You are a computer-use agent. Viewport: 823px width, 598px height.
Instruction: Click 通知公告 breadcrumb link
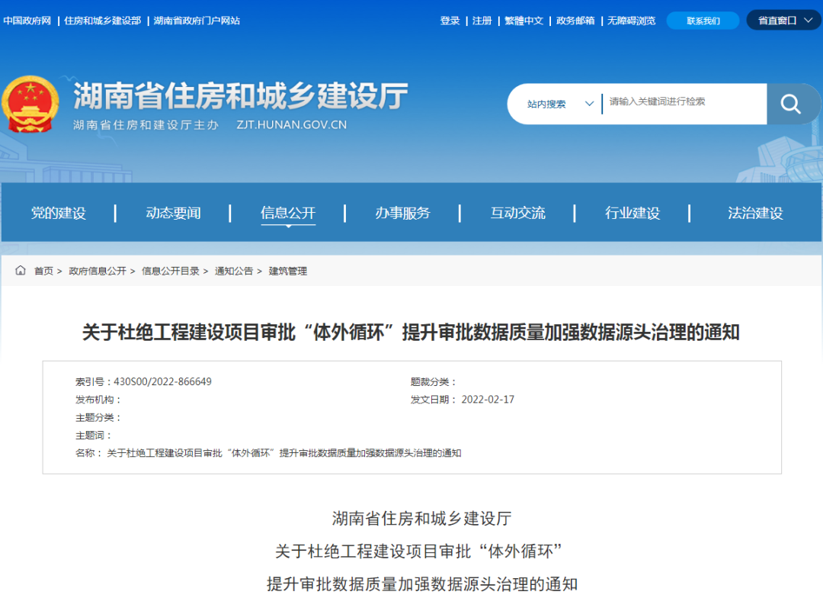[234, 271]
